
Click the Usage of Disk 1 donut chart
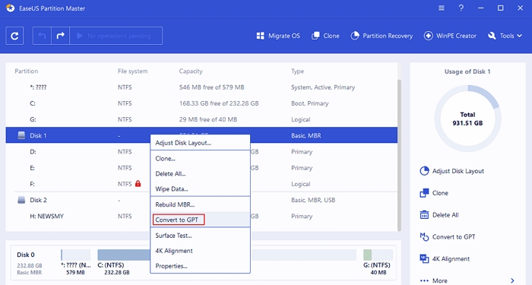tap(467, 119)
